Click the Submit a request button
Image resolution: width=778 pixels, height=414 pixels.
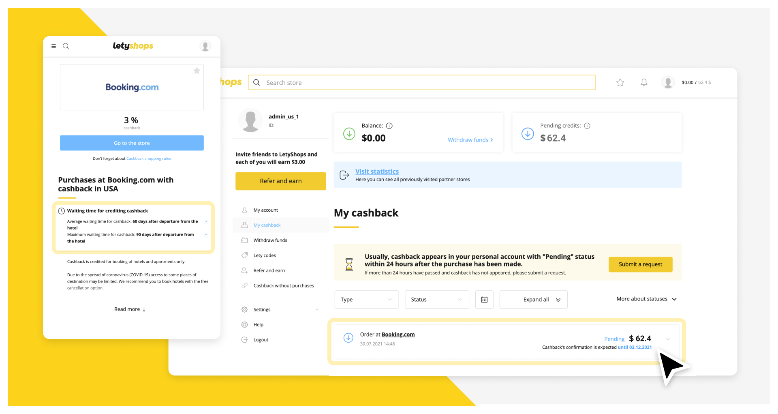pos(640,264)
